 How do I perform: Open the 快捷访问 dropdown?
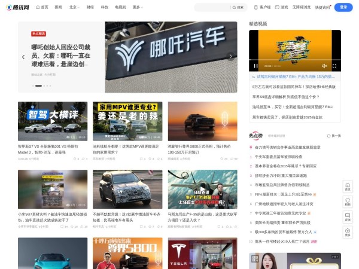pyautogui.click(x=323, y=8)
